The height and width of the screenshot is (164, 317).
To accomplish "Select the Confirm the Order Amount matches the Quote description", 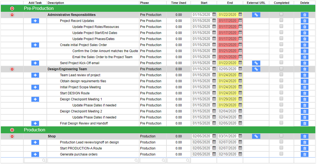I will point(105,51).
